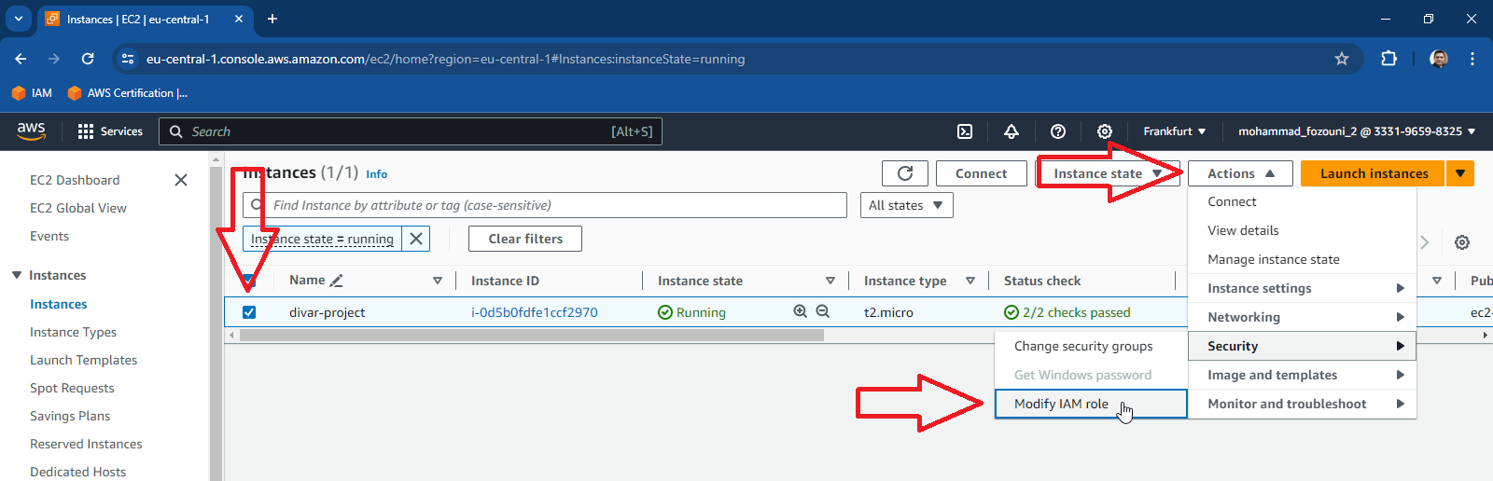The width and height of the screenshot is (1493, 481).
Task: Close the EC2 Instances browser tab
Action: [x=240, y=19]
